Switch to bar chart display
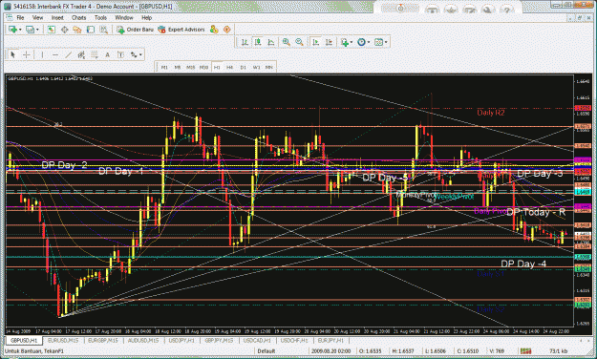 pyautogui.click(x=245, y=42)
